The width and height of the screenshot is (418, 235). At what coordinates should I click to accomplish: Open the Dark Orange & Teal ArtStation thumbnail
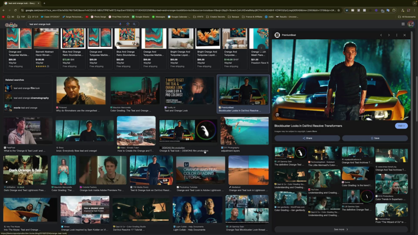tap(26, 170)
